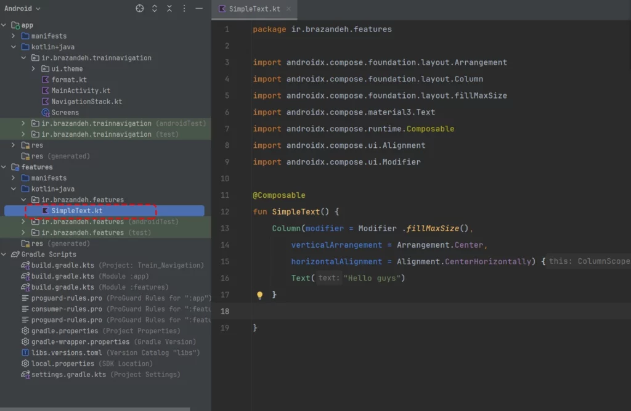This screenshot has height=411, width=631.
Task: Close the SimpleText.kt tab
Action: 288,9
